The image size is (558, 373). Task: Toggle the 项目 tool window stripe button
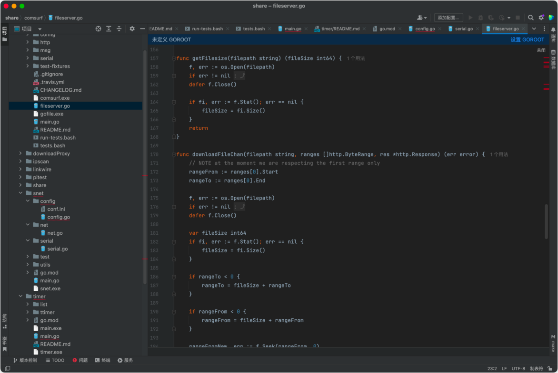coord(5,34)
